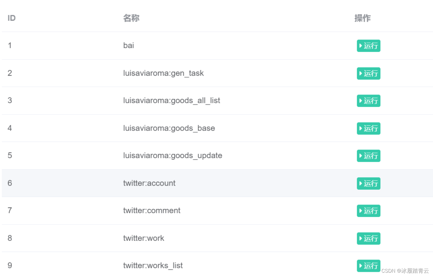The image size is (433, 276).
Task: Click ID cell of the twitter:account row
Action: (x=10, y=183)
